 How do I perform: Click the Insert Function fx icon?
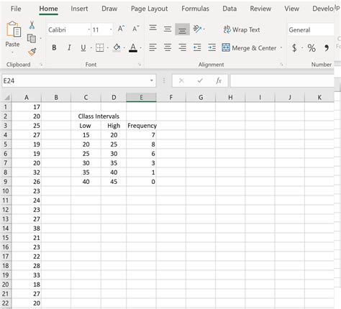219,80
